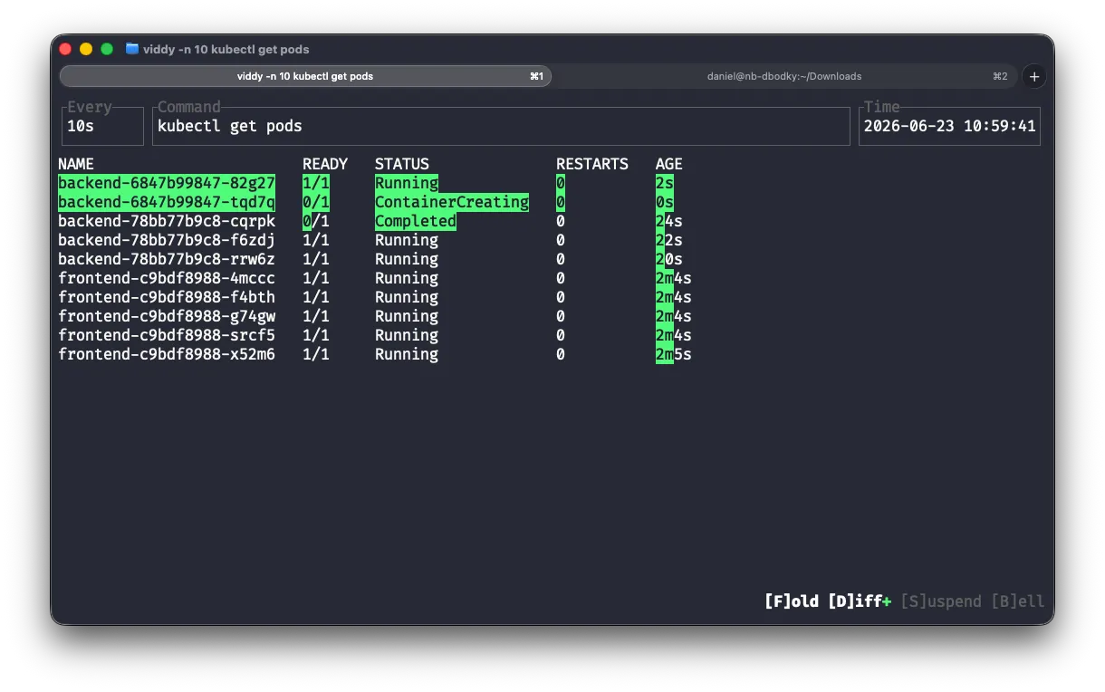Click the window title viddy -n 10 kubectl
1105x692 pixels.
[x=226, y=49]
